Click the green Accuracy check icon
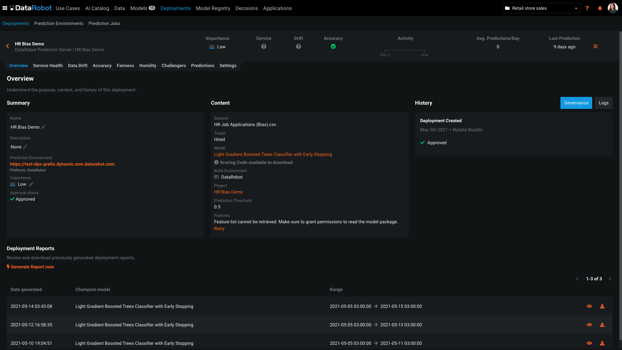 tap(333, 46)
